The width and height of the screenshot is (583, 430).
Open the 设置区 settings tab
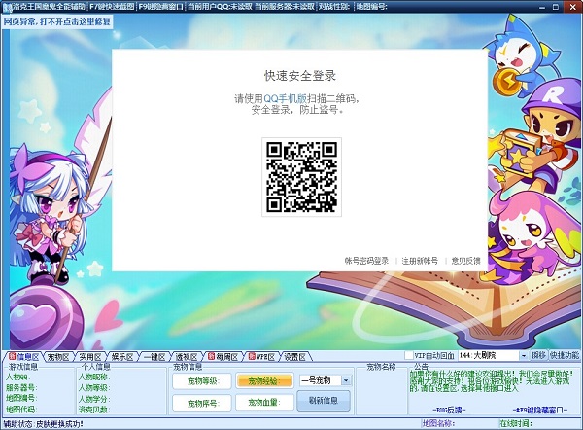294,357
